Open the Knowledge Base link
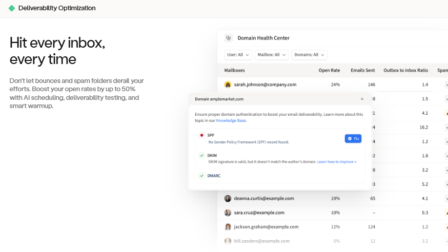This screenshot has height=252, width=448. (x=231, y=120)
